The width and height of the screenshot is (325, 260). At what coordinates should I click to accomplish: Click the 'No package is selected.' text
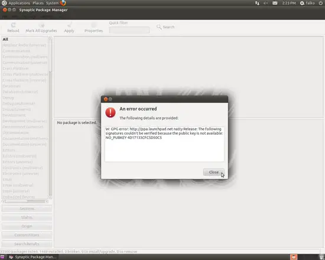coord(77,123)
